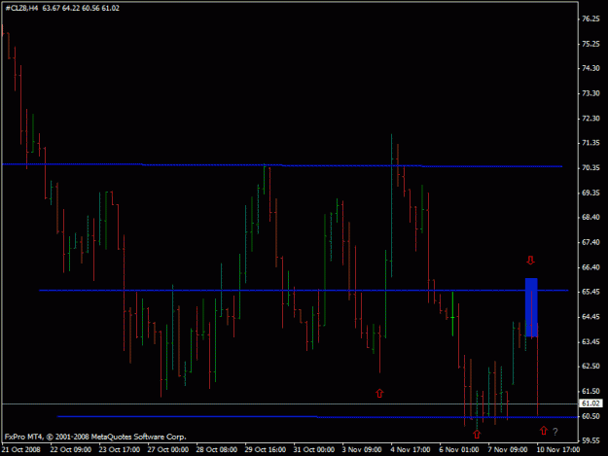Click the 28 Oct 08:00 time label
608x456 pixels.
[217, 450]
